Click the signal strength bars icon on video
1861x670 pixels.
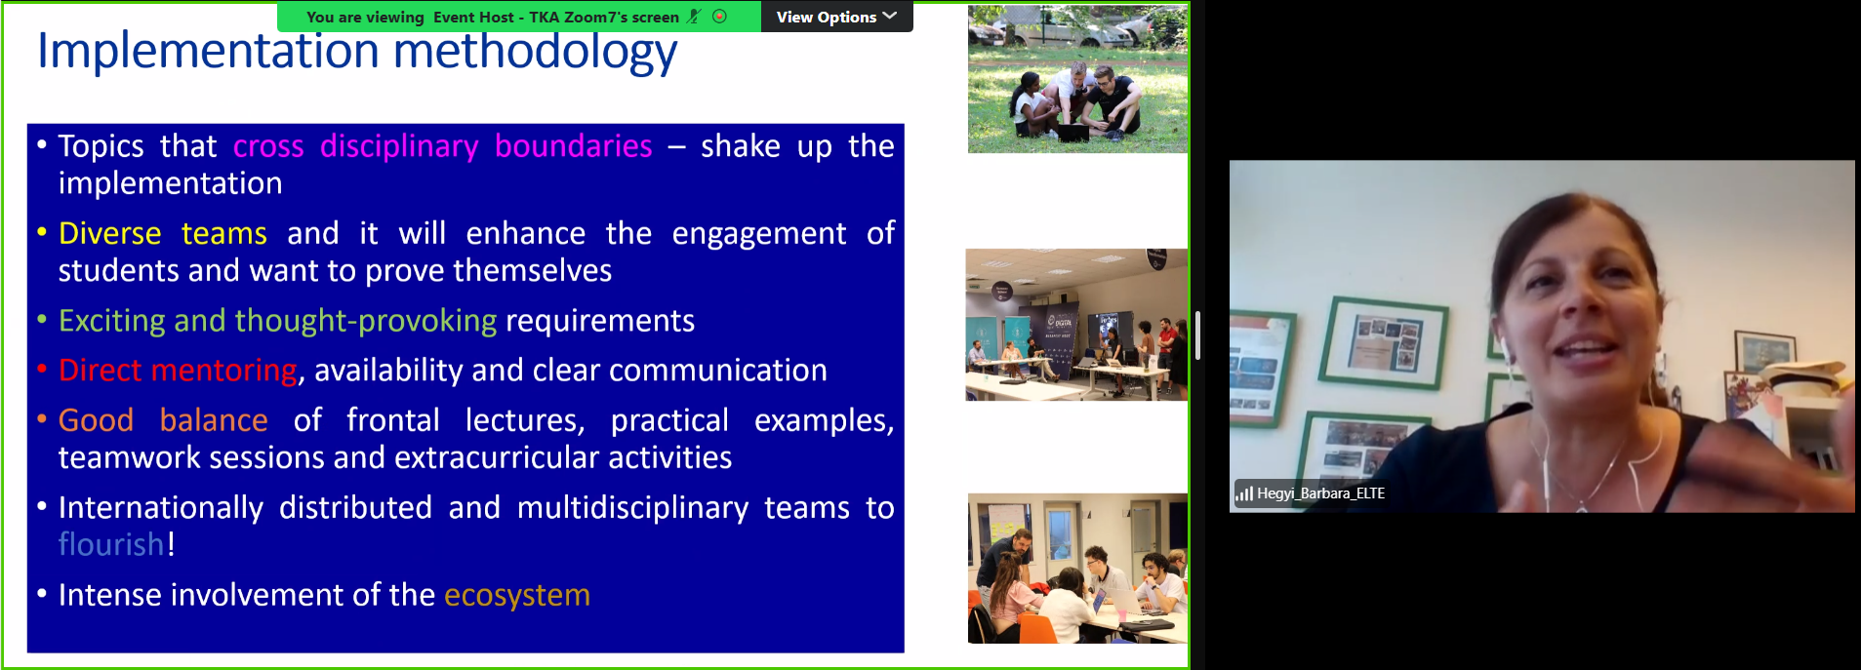click(1243, 493)
